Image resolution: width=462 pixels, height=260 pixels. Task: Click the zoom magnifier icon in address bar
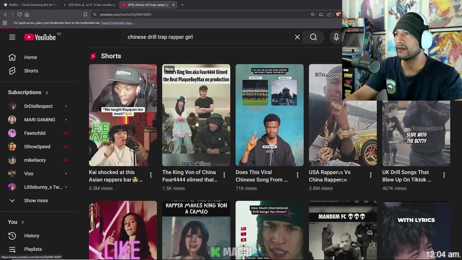pyautogui.click(x=313, y=14)
